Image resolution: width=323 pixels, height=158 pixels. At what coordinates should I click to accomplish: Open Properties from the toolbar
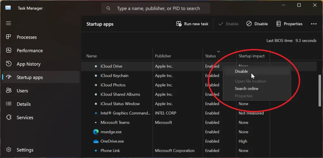tap(289, 24)
